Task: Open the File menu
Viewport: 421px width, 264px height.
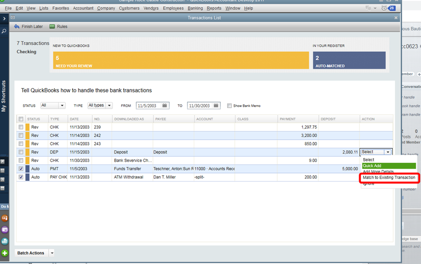Action: click(x=8, y=8)
